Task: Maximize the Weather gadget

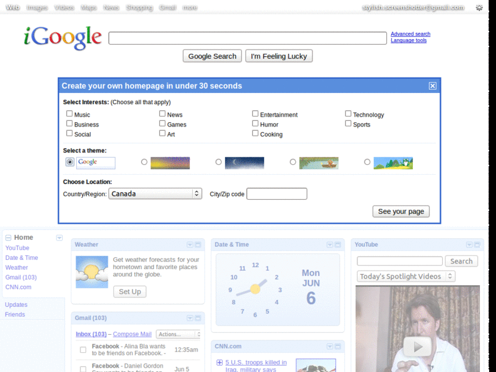Action: click(x=198, y=244)
